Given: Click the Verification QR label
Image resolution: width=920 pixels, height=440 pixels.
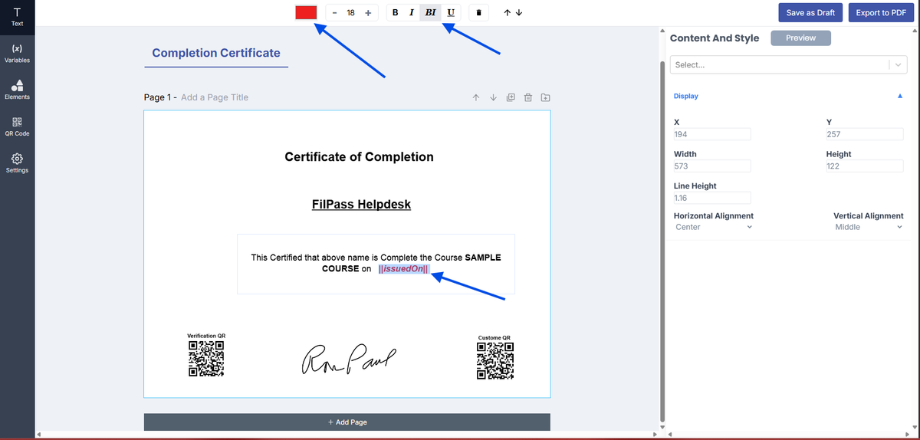Looking at the screenshot, I should click(x=206, y=336).
